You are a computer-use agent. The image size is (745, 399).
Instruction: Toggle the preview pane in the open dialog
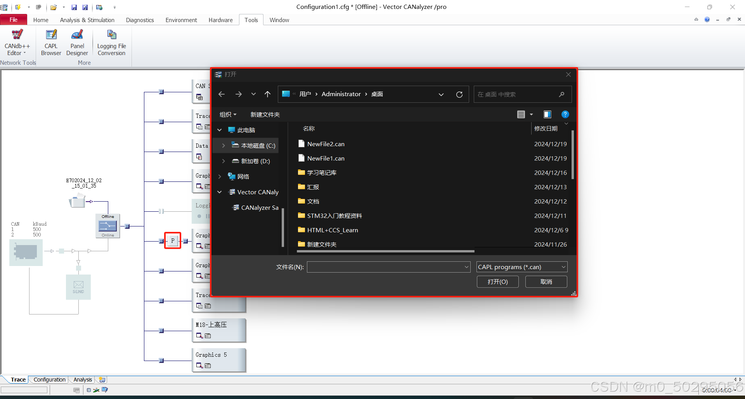click(547, 114)
